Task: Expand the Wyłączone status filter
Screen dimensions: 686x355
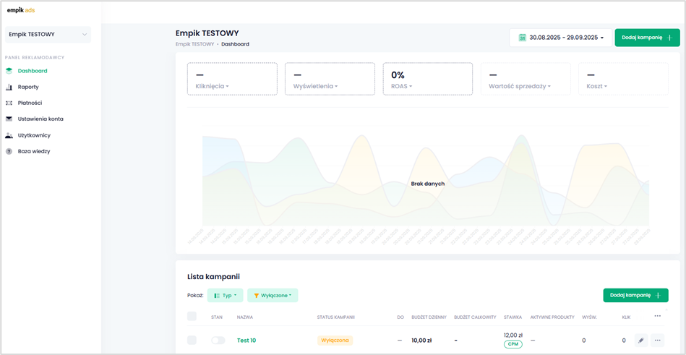Action: click(273, 295)
